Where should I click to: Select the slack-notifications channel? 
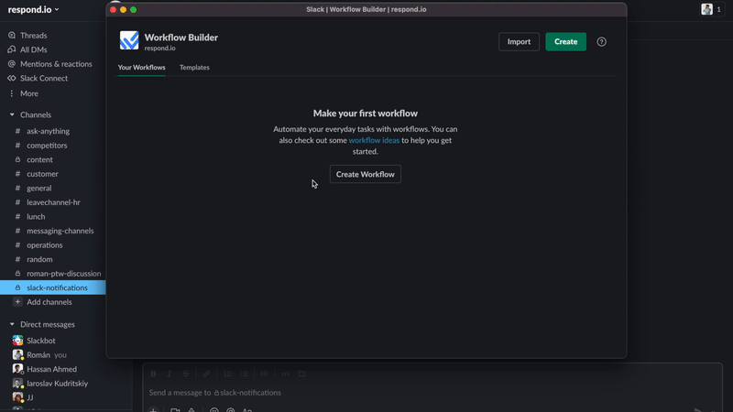tap(52, 287)
